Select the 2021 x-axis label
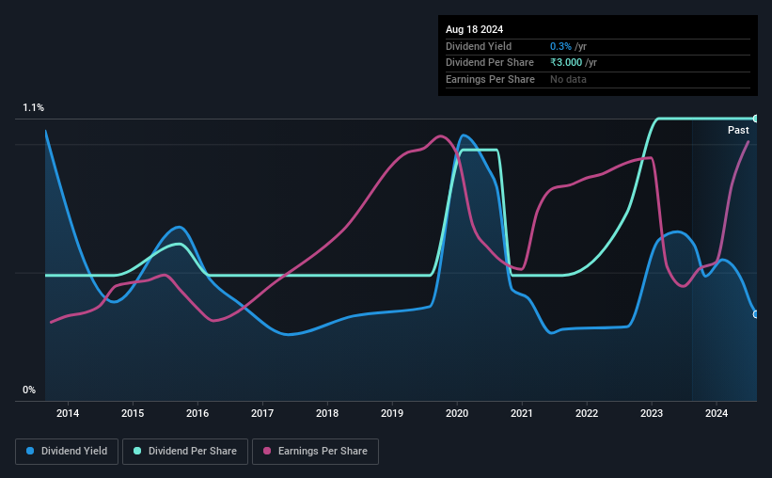 click(522, 413)
